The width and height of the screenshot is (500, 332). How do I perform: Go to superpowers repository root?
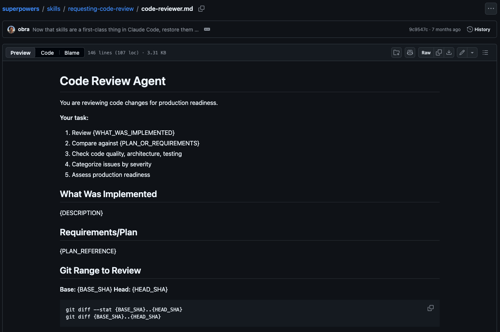click(21, 9)
